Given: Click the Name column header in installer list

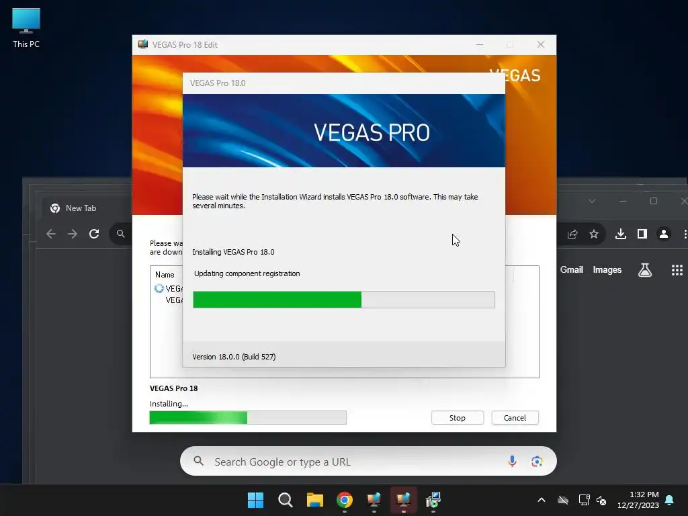Looking at the screenshot, I should click(x=165, y=275).
